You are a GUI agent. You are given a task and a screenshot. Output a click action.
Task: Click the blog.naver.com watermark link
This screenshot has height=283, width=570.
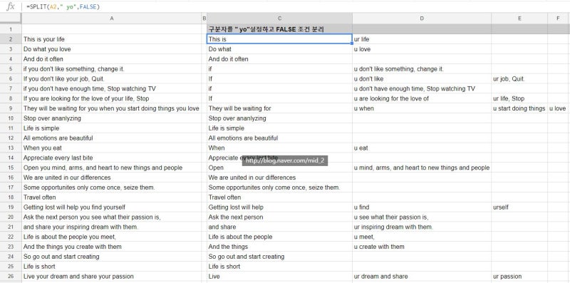coord(285,160)
